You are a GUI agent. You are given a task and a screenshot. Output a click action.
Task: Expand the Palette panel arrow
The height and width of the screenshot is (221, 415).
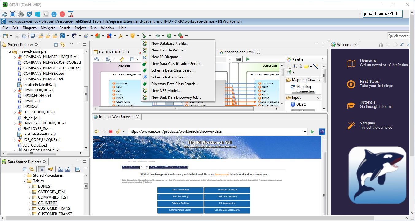(323, 59)
